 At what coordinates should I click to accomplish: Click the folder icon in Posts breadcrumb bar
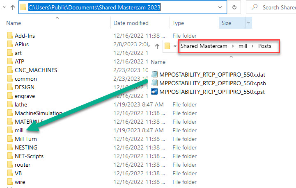(167, 46)
